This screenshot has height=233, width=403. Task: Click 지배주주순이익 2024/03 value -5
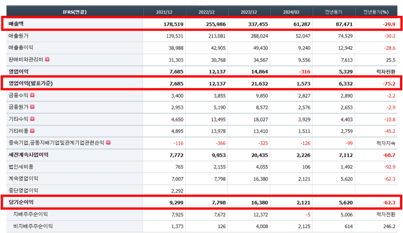[308, 215]
